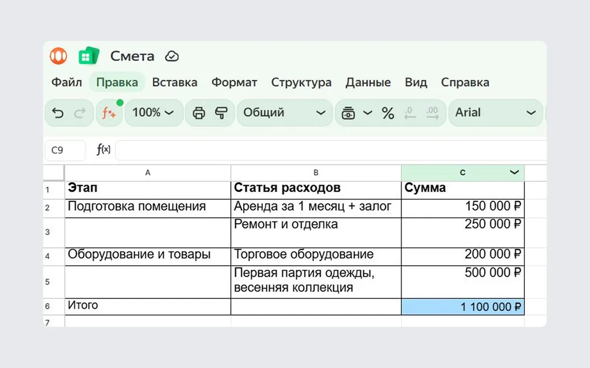Image resolution: width=590 pixels, height=368 pixels.
Task: Open the Формат menu
Action: (x=234, y=82)
